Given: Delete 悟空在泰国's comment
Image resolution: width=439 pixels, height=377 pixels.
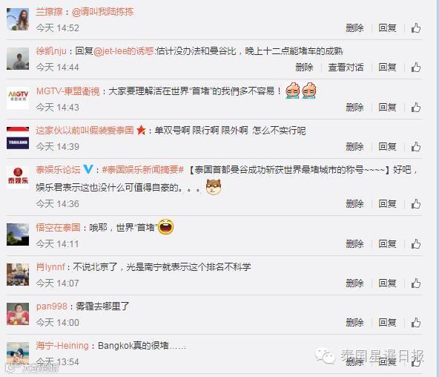Looking at the screenshot, I should 354,244.
